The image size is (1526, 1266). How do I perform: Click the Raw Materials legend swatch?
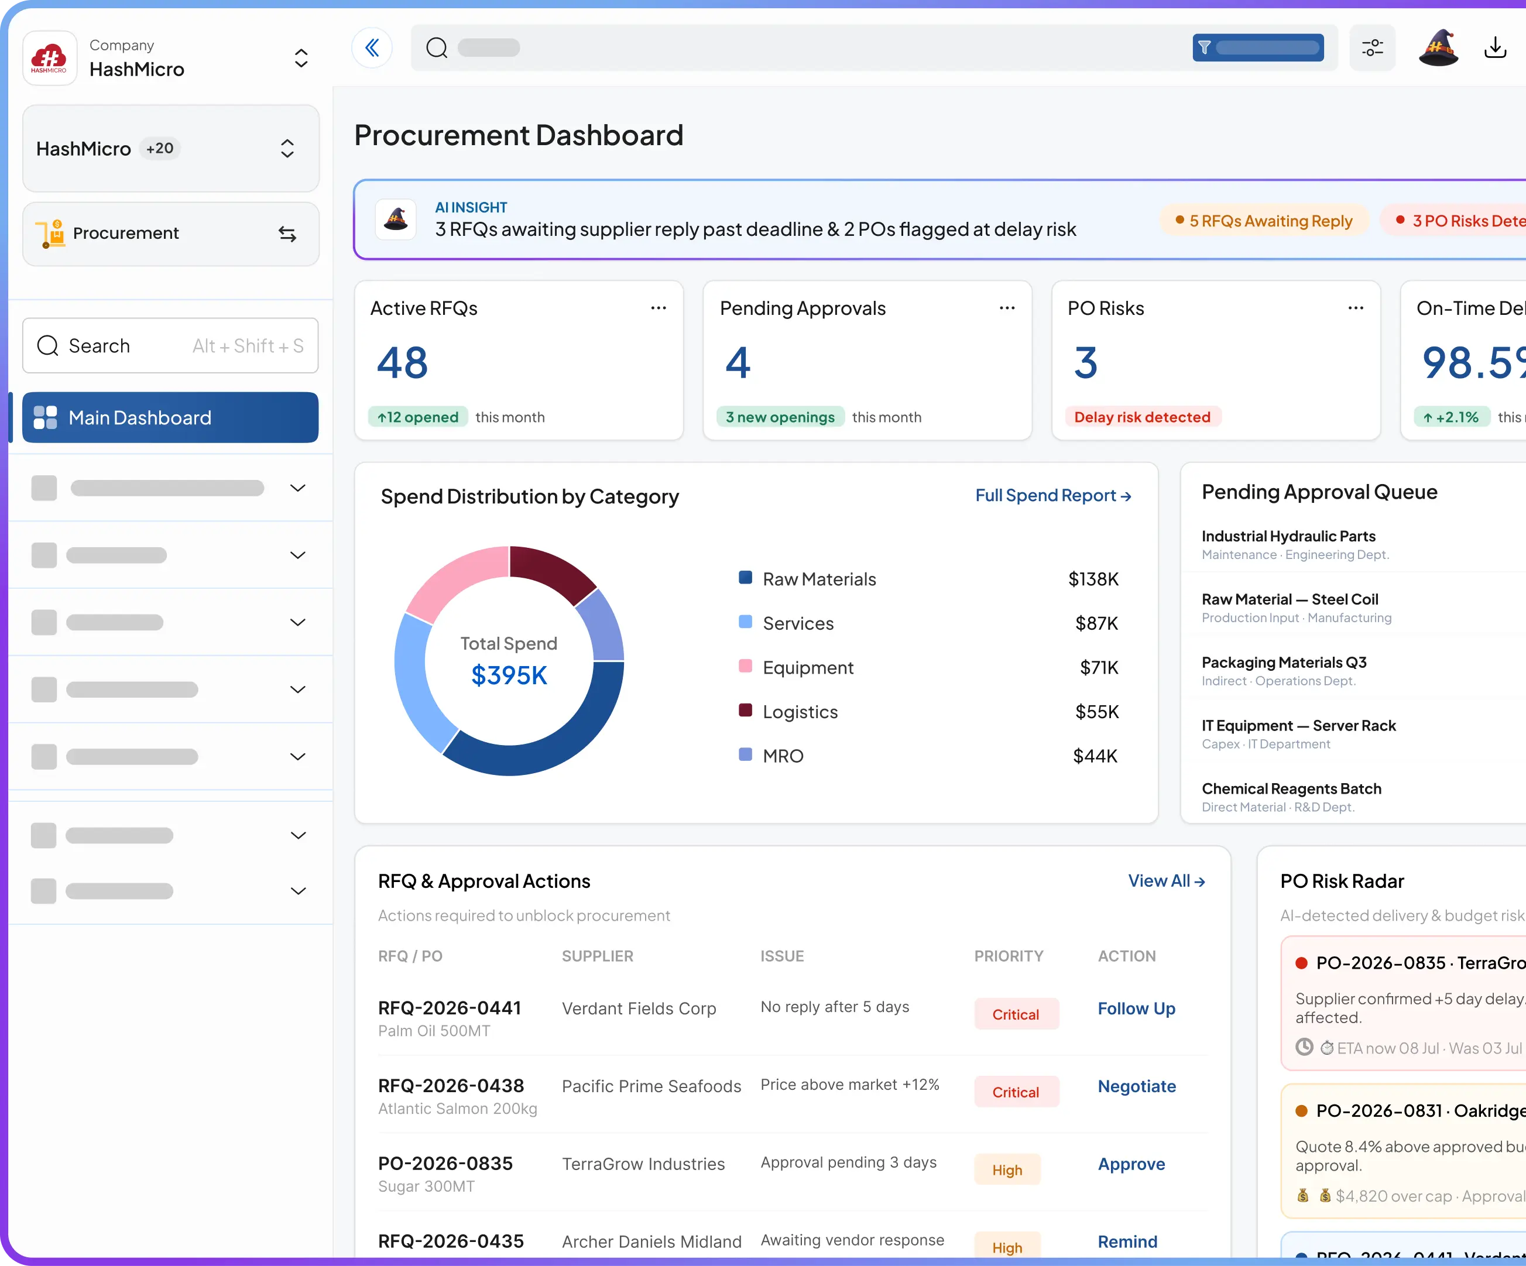[x=745, y=578]
